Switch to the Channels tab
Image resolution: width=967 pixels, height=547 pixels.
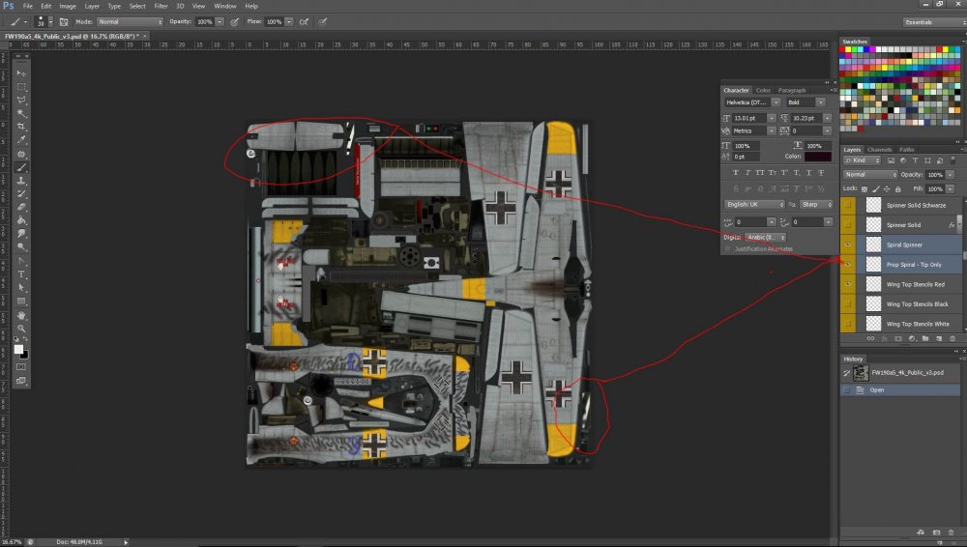click(x=879, y=150)
